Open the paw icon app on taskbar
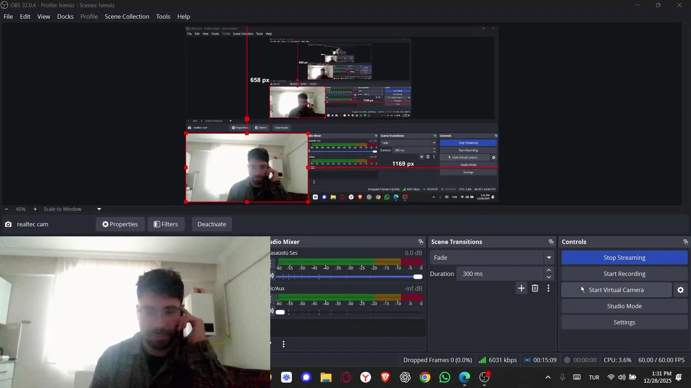This screenshot has height=388, width=691. click(286, 377)
